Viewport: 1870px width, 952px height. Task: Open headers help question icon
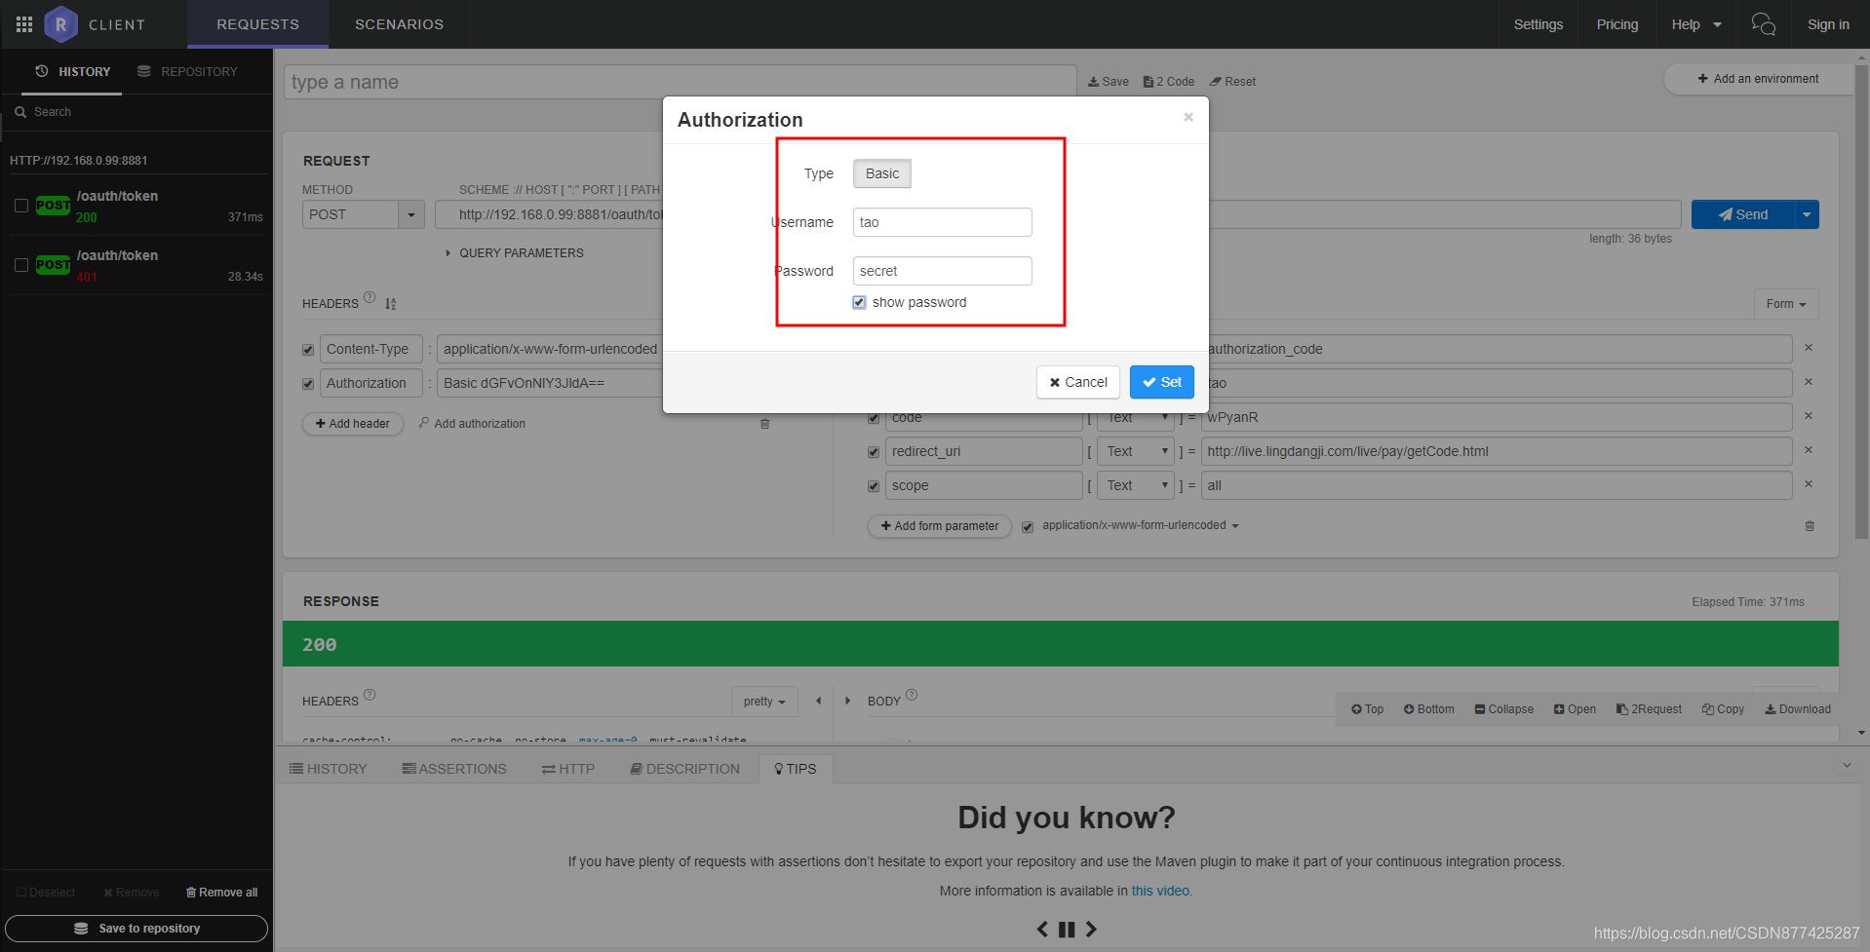[x=370, y=297]
